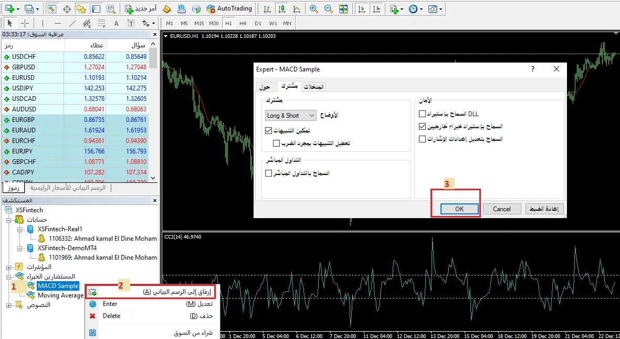620x339 pixels.
Task: Open the VPS cloud server icon
Action: [182, 8]
